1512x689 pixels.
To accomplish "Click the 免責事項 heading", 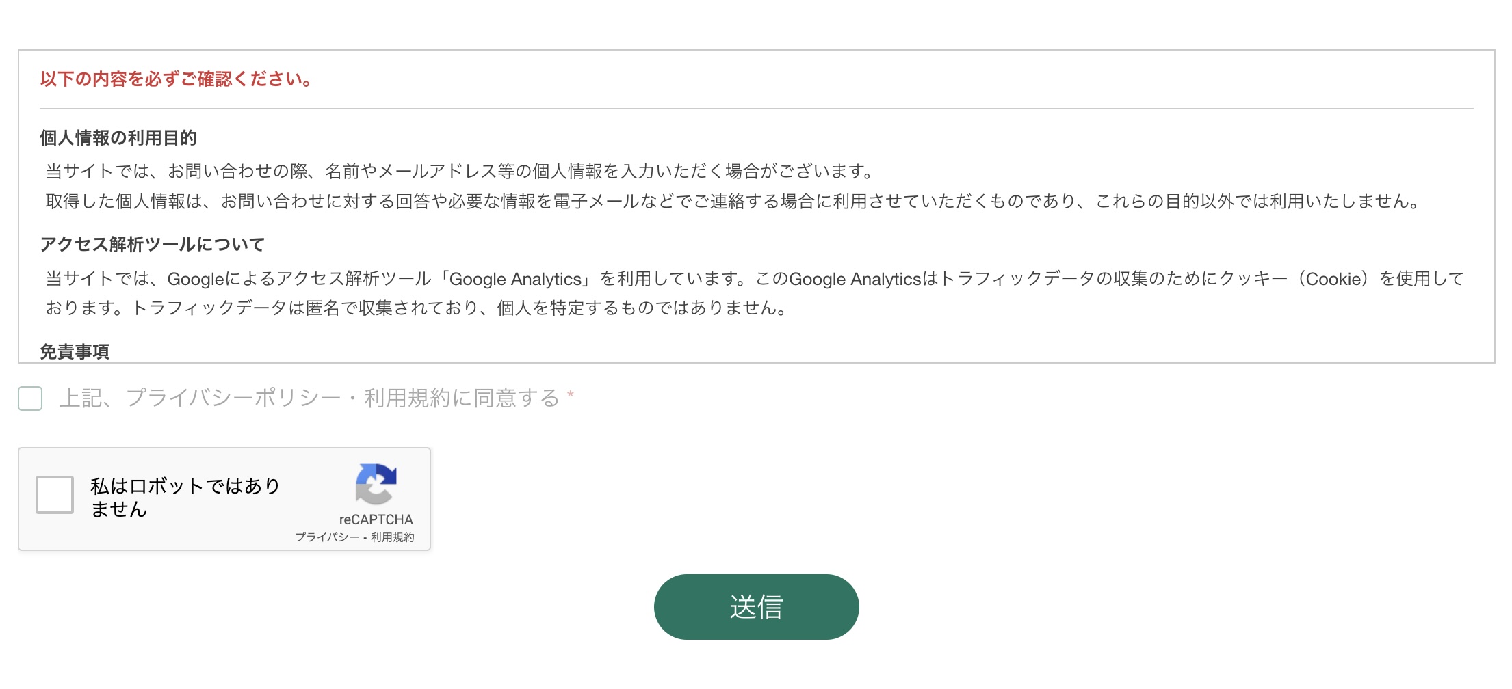I will [75, 352].
